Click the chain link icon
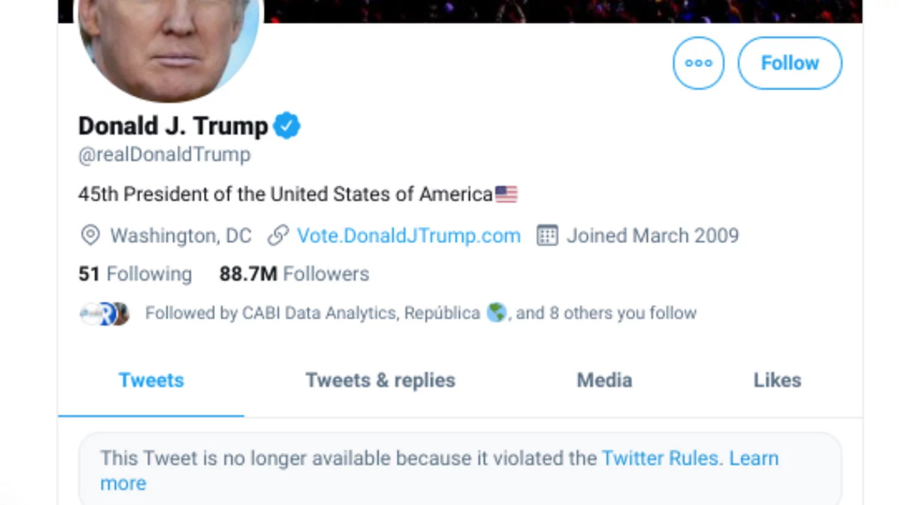This screenshot has height=505, width=899. (x=278, y=235)
